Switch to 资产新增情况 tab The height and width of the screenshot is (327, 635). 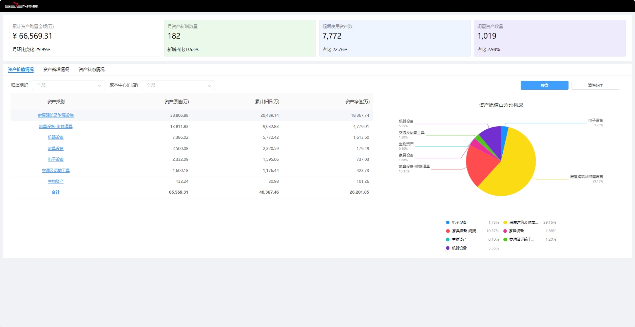(x=56, y=69)
